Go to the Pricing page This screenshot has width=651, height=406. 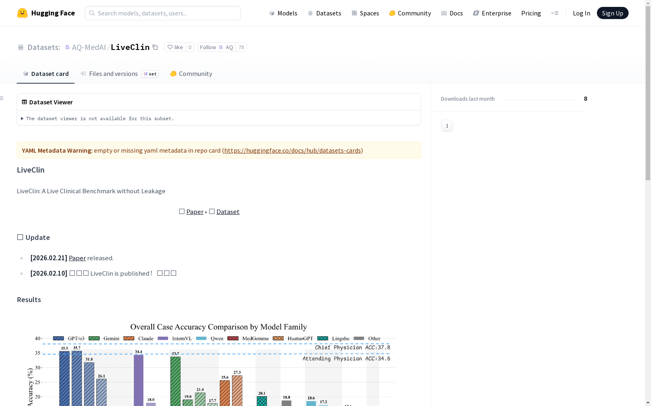pyautogui.click(x=531, y=13)
